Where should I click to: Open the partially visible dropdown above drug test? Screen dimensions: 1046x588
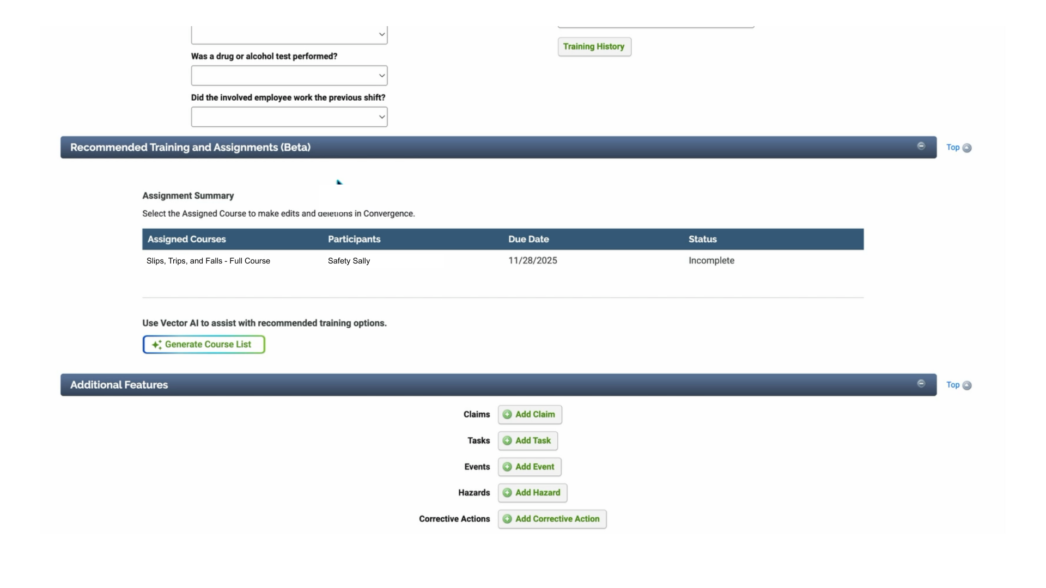coord(289,35)
